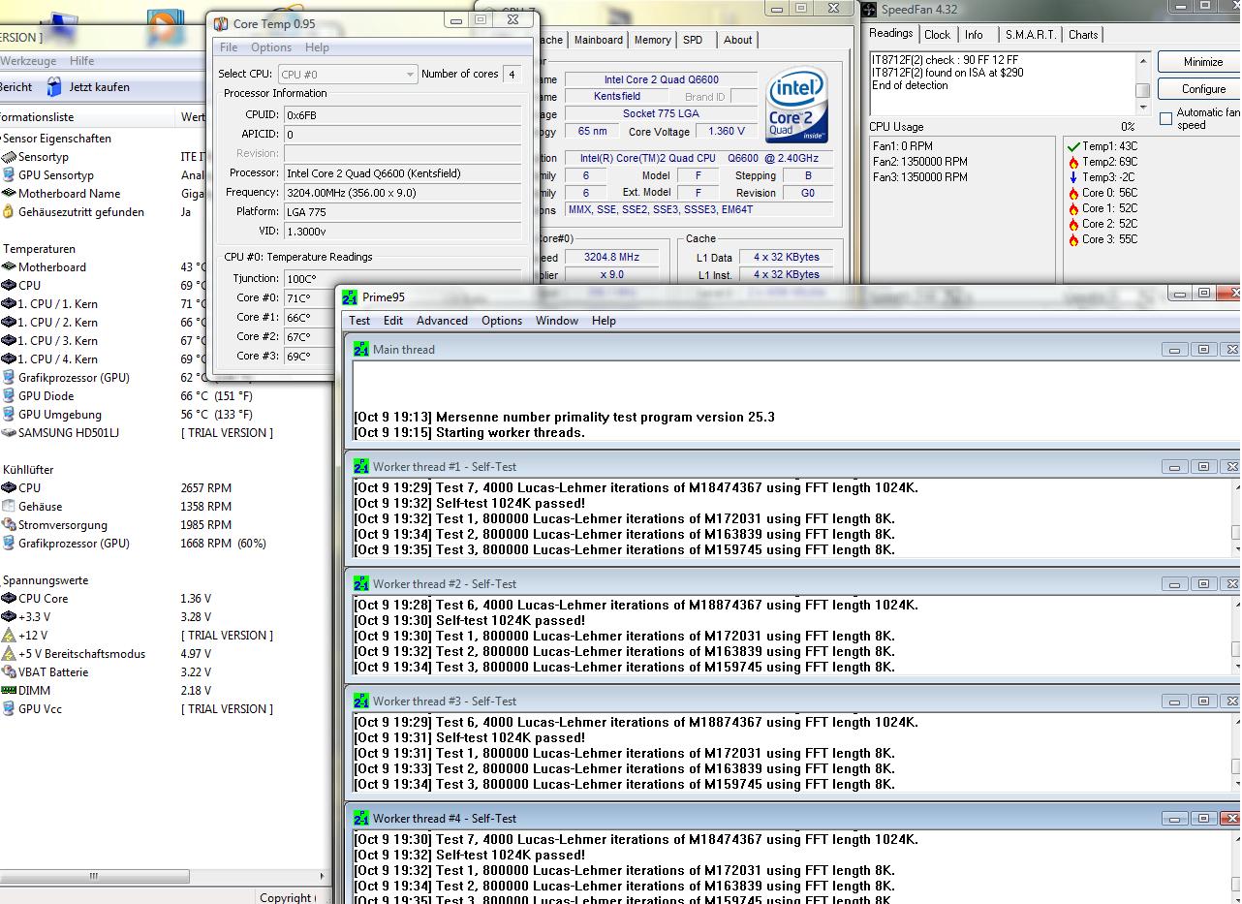
Task: Open the Werkzeuge menu in Everest
Action: pos(28,61)
